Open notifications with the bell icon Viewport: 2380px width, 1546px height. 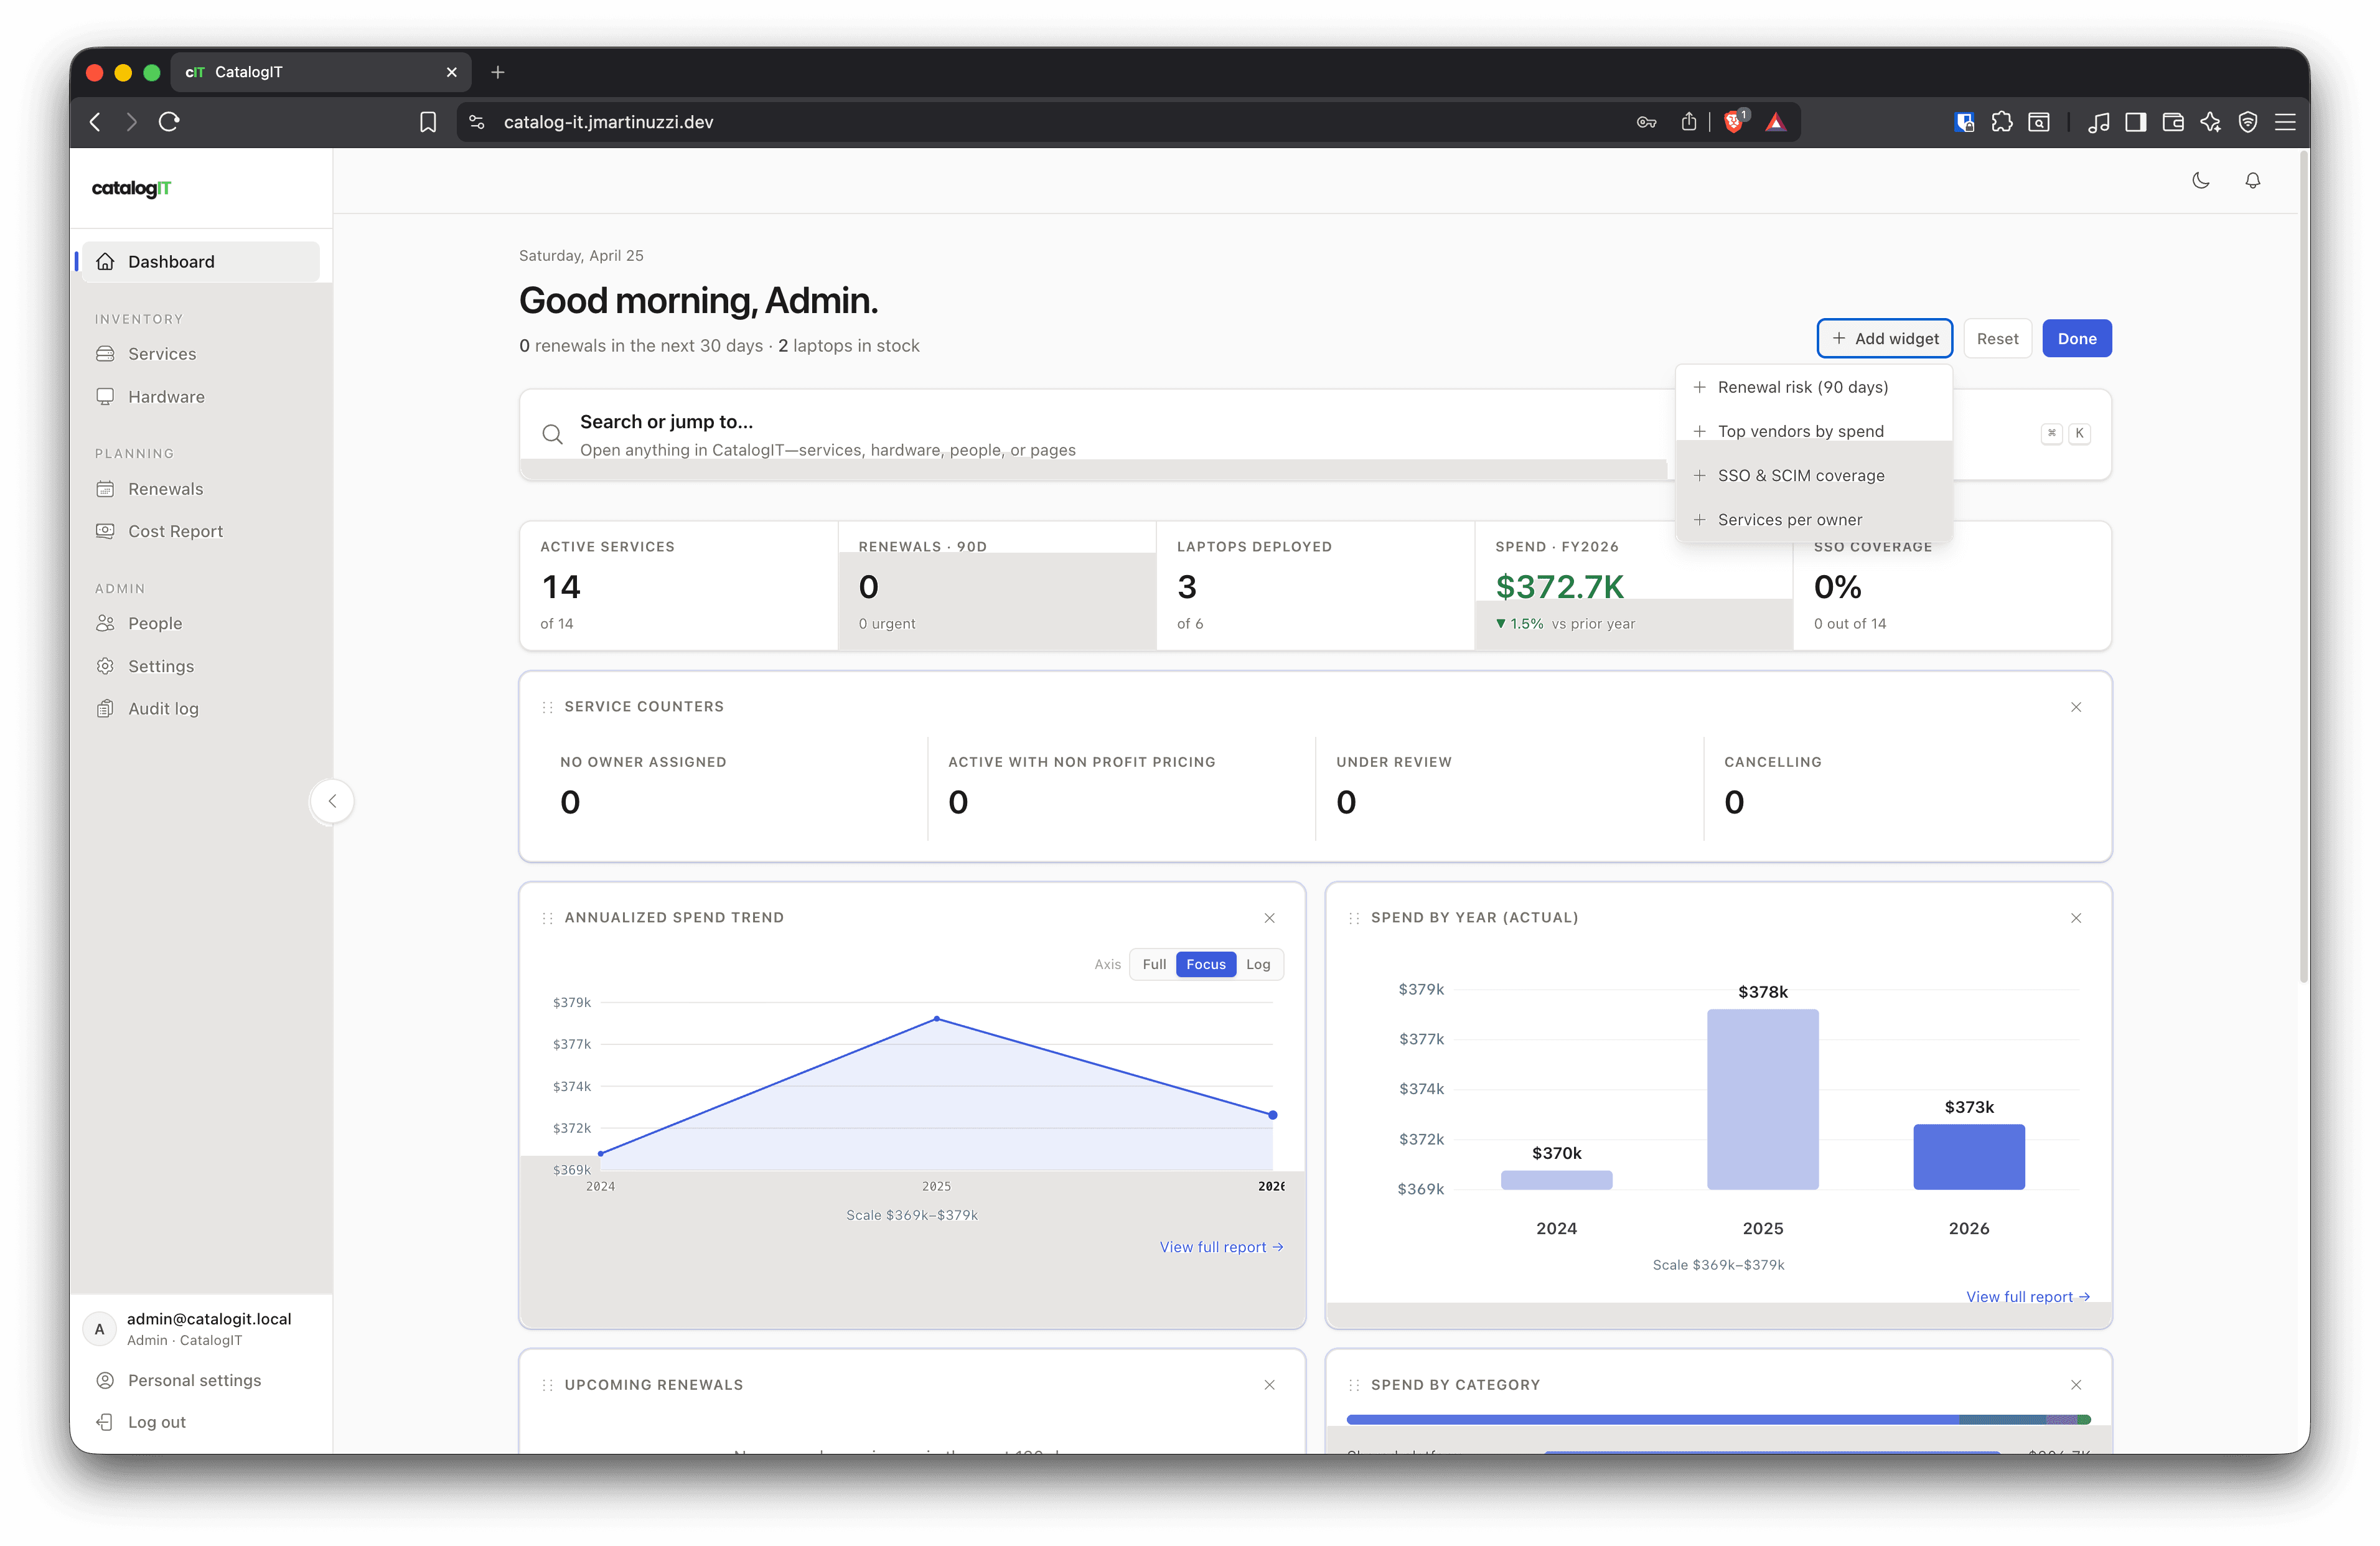click(2252, 181)
